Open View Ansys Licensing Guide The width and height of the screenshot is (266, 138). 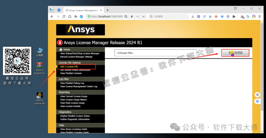pos(74,129)
